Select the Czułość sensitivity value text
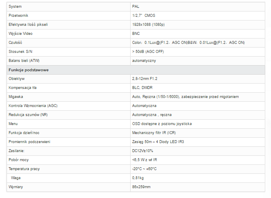Viewport: 271px width, 198px height. (188, 43)
